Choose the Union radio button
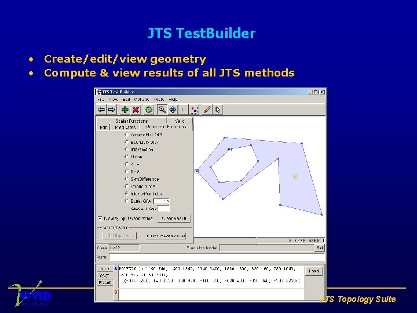 [127, 156]
